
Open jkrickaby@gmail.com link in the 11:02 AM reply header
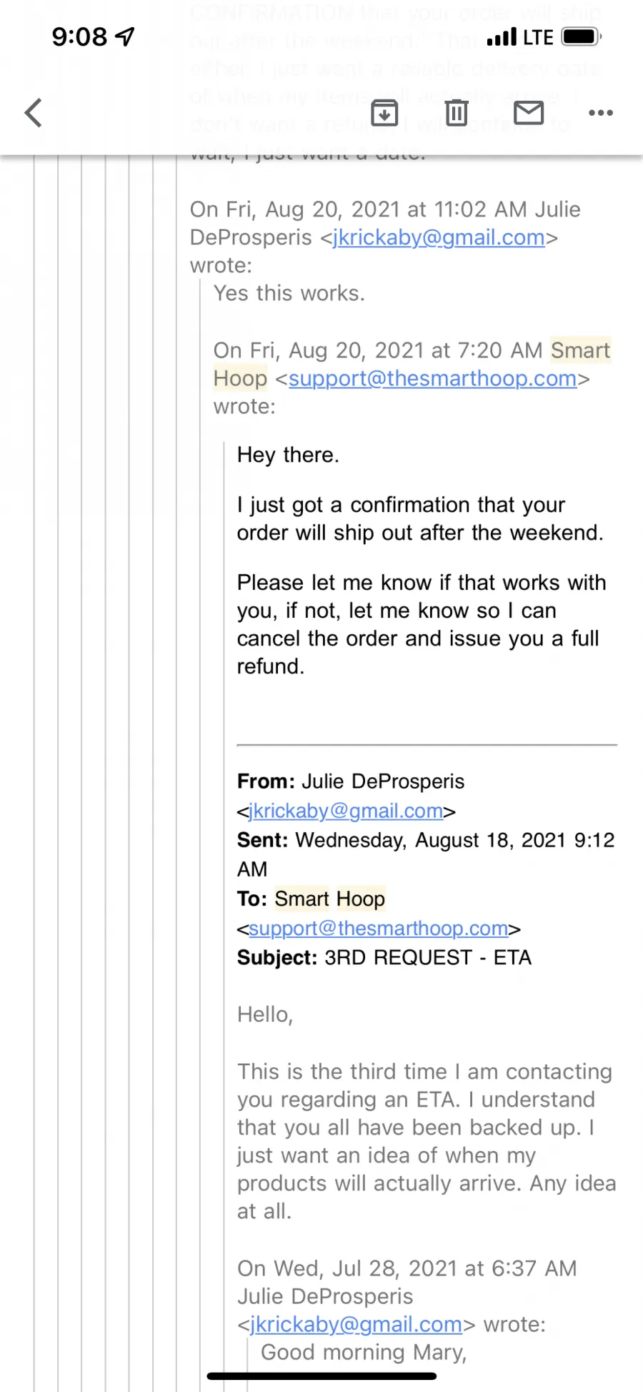(439, 237)
